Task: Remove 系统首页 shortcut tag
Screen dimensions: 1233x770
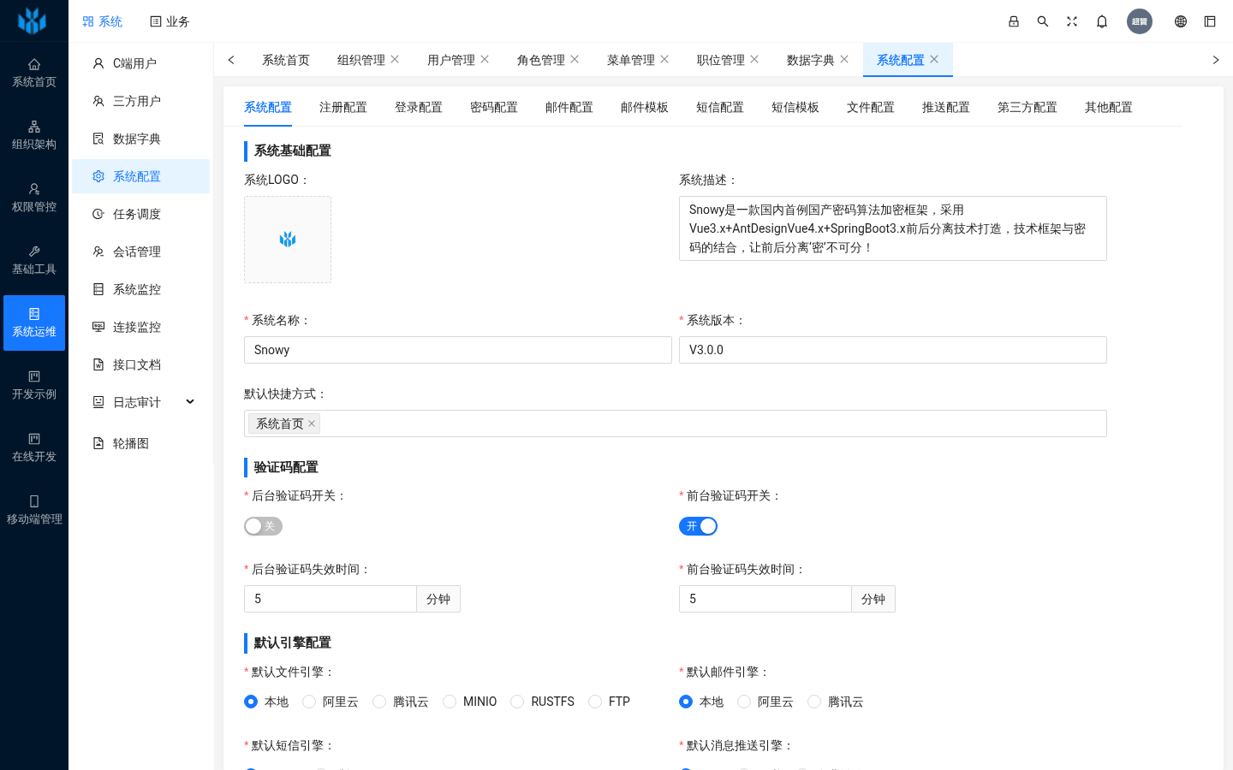Action: 312,423
